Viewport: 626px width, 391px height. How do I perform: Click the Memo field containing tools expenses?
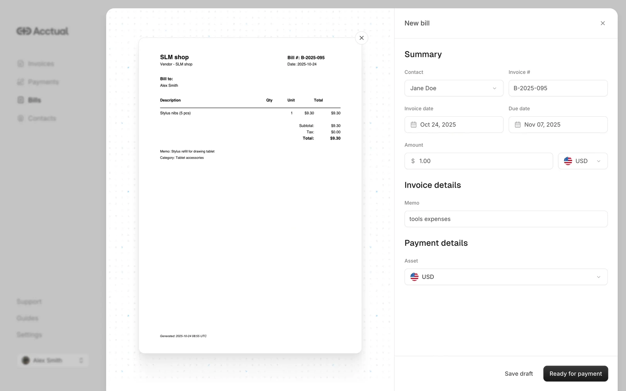pos(506,219)
